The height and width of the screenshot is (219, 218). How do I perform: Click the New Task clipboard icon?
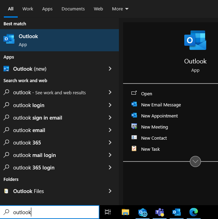click(x=134, y=149)
